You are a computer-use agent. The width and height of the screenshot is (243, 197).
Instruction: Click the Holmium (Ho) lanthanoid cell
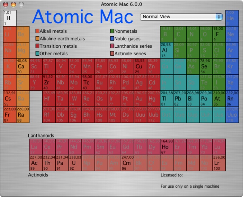point(167,147)
